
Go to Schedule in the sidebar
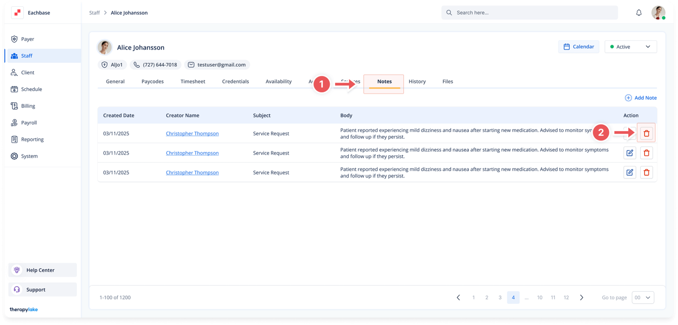tap(31, 89)
